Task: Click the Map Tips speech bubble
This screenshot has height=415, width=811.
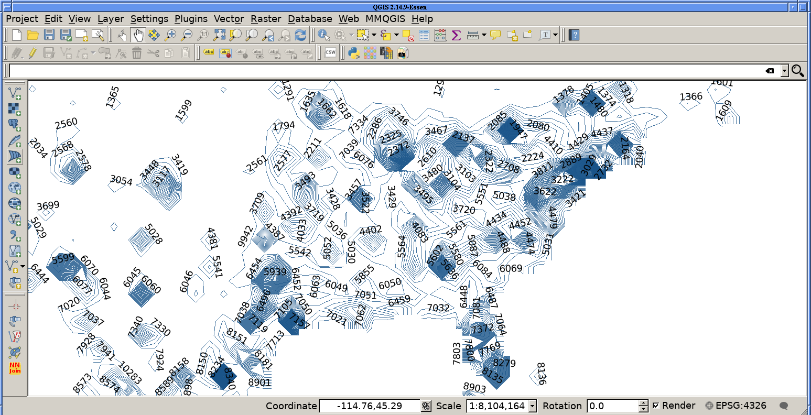Action: [495, 35]
